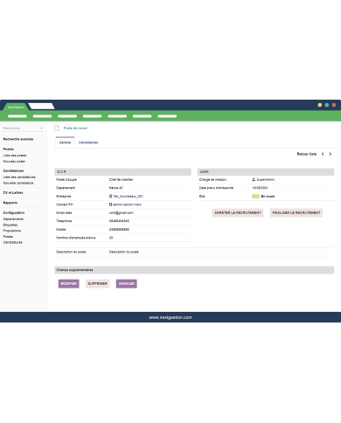This screenshot has height=423, width=341.
Task: Click Finaliser le recrutement button
Action: point(296,213)
